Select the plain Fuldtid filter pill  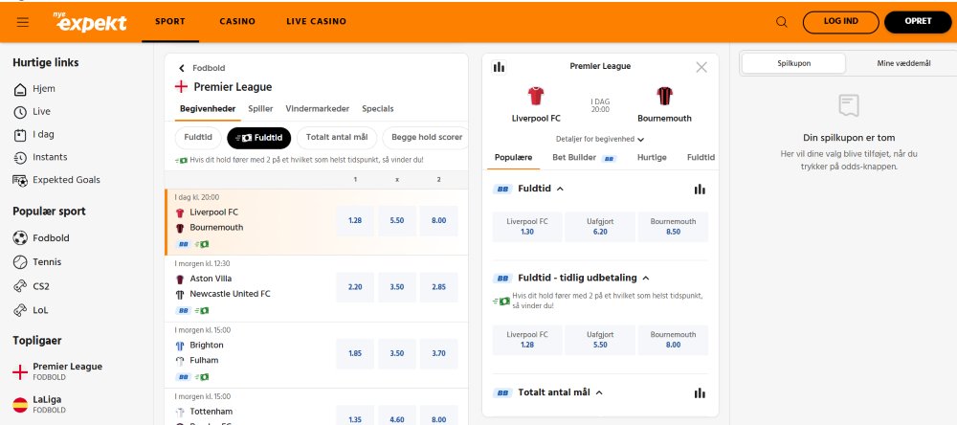198,138
